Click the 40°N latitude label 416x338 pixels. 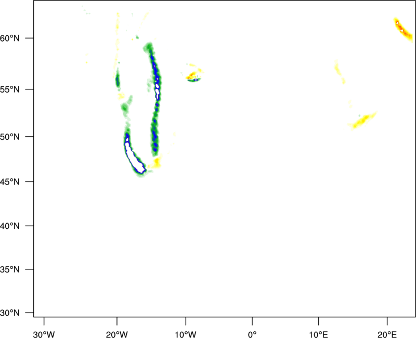(10, 226)
